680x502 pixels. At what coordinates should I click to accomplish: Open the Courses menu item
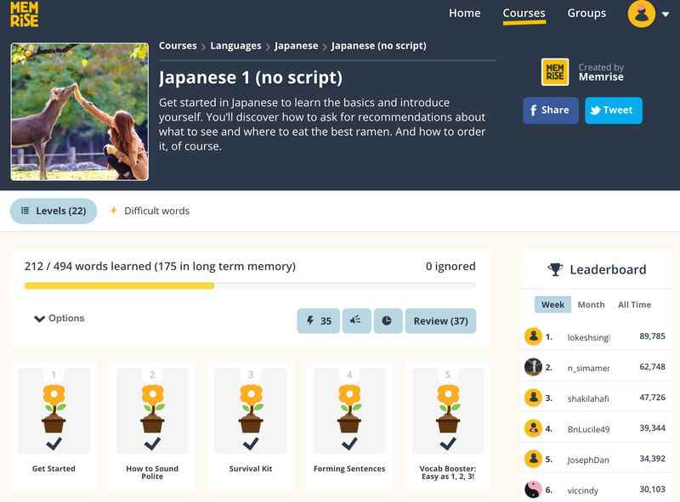(524, 14)
